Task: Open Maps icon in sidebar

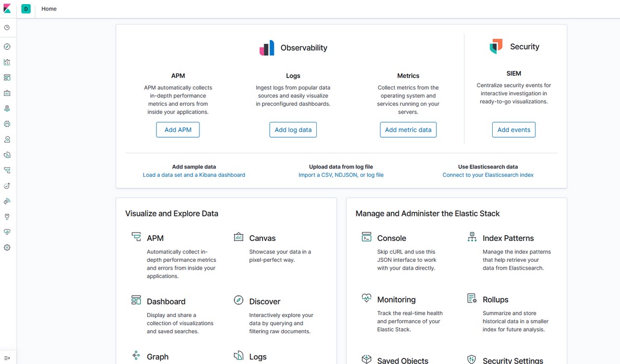Action: click(7, 108)
